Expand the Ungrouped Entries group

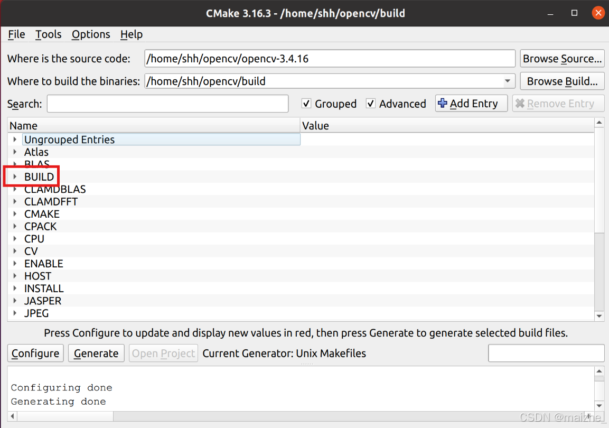(x=15, y=139)
